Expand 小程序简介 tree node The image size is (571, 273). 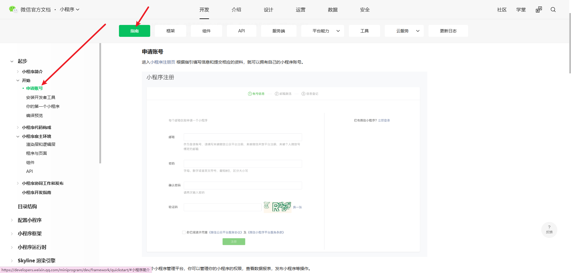click(x=18, y=72)
